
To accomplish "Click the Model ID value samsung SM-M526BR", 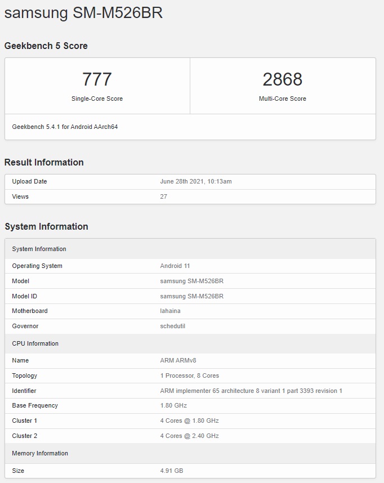I will click(x=191, y=296).
